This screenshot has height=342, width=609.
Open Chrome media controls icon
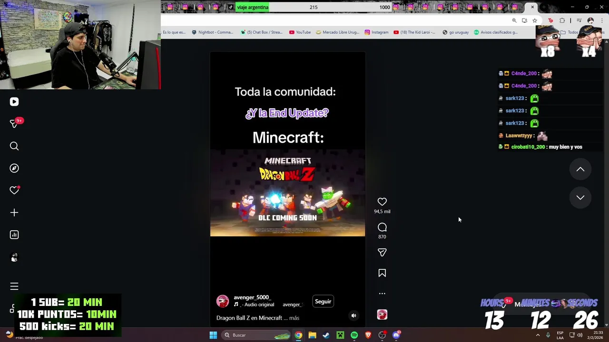pos(579,20)
